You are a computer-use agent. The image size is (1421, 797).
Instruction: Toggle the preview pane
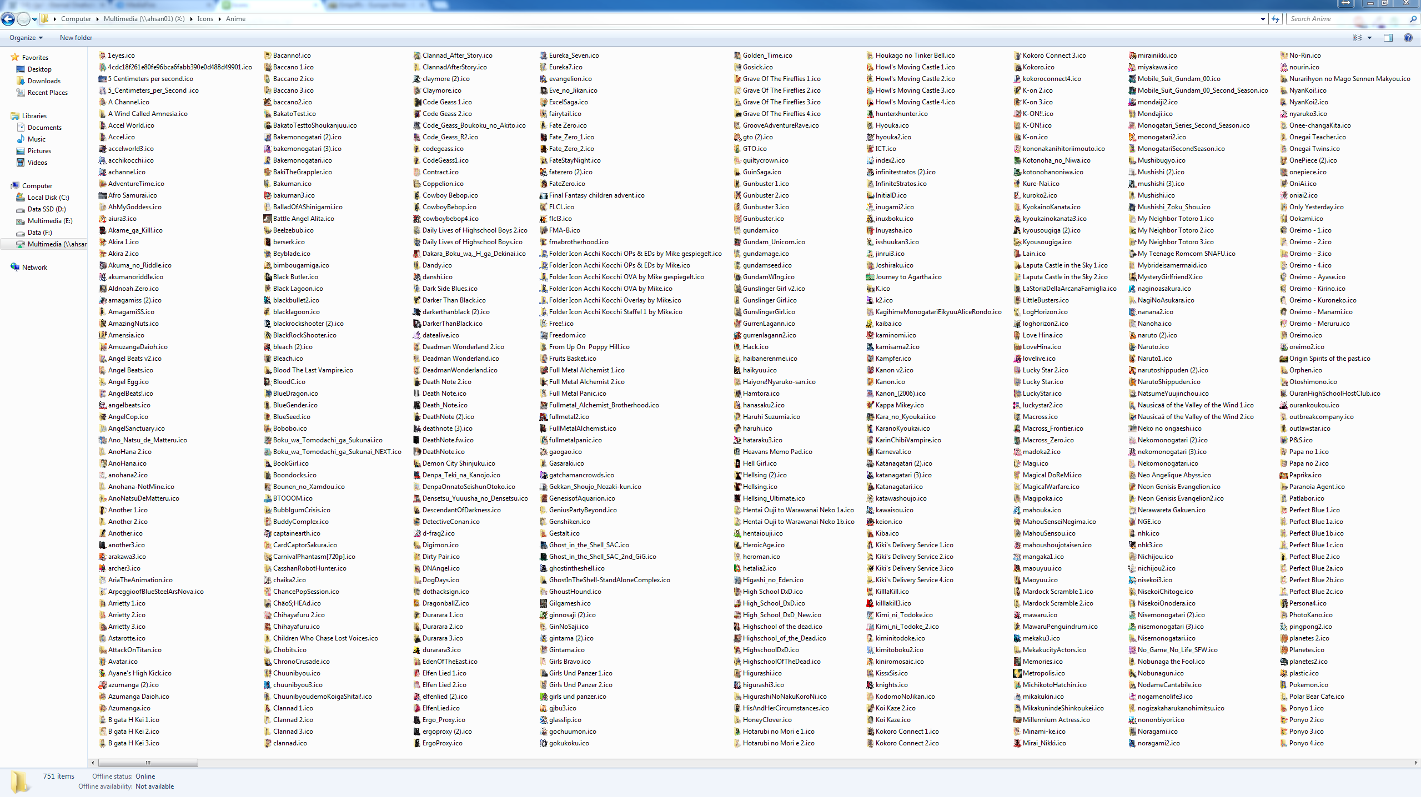click(x=1388, y=38)
